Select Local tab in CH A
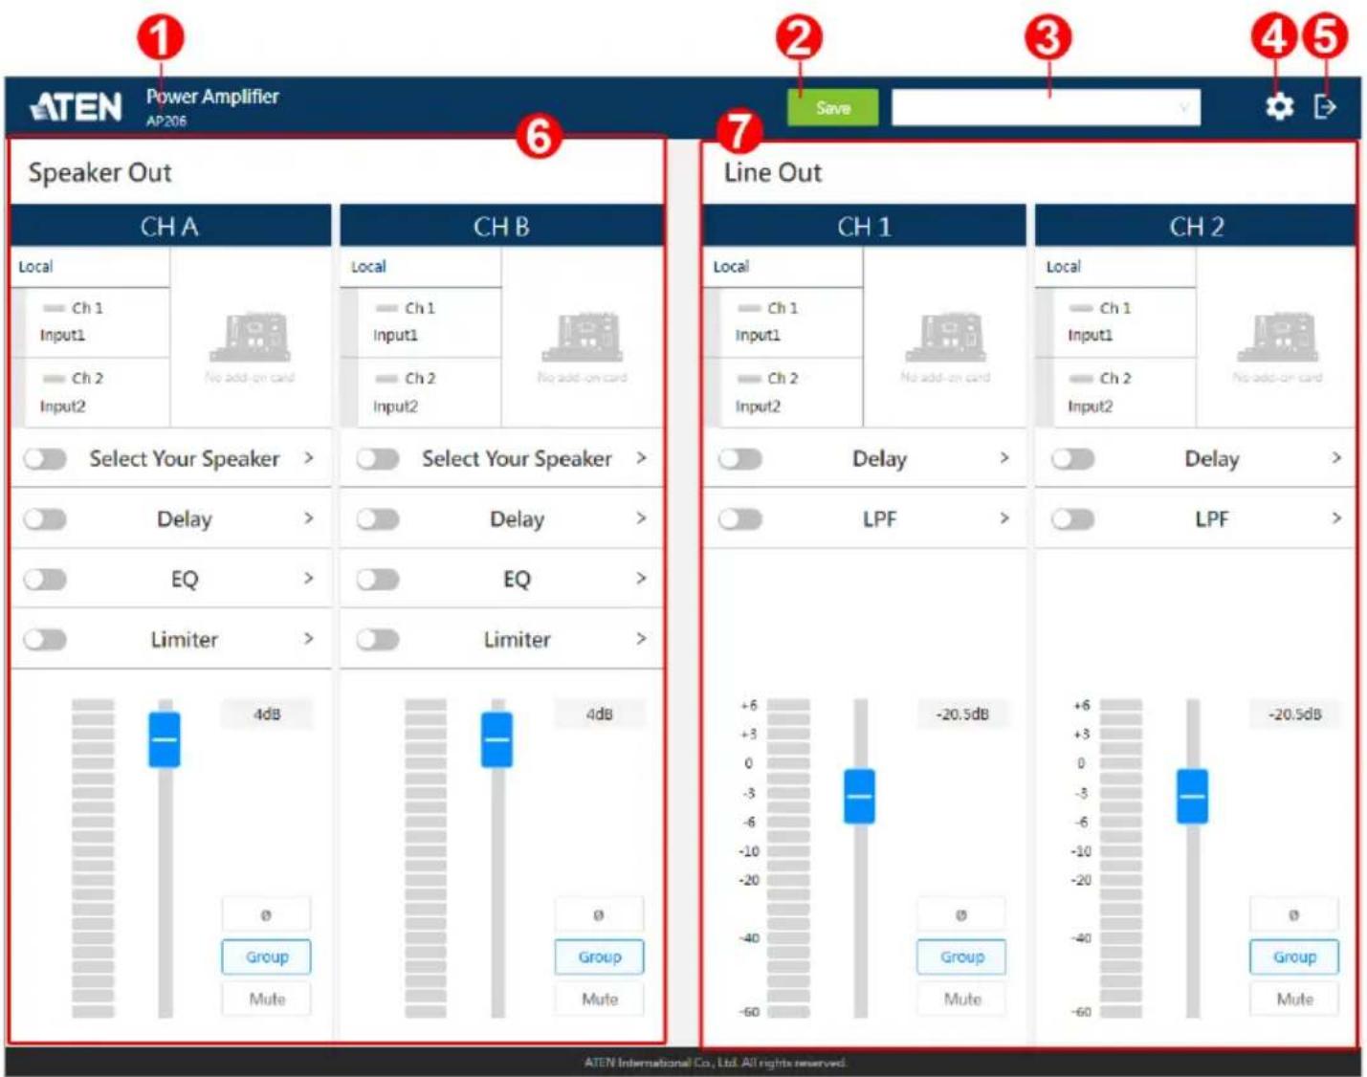This screenshot has width=1367, height=1077. click(90, 267)
